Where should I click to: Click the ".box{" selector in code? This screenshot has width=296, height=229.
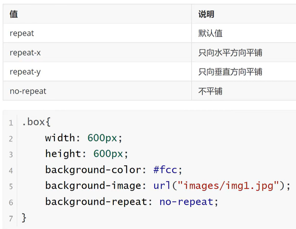(x=36, y=122)
